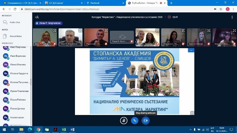Screen dimensions: 237x133
Task: Open Excel from the taskbar
Action: (64, 129)
